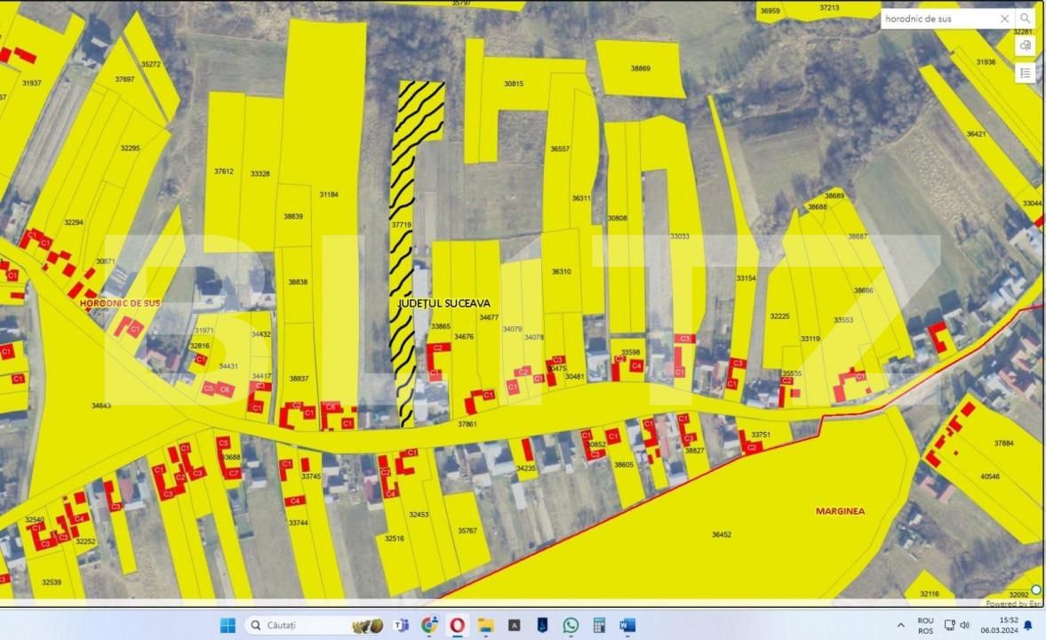Select parcel 38869 on the map

click(x=640, y=68)
